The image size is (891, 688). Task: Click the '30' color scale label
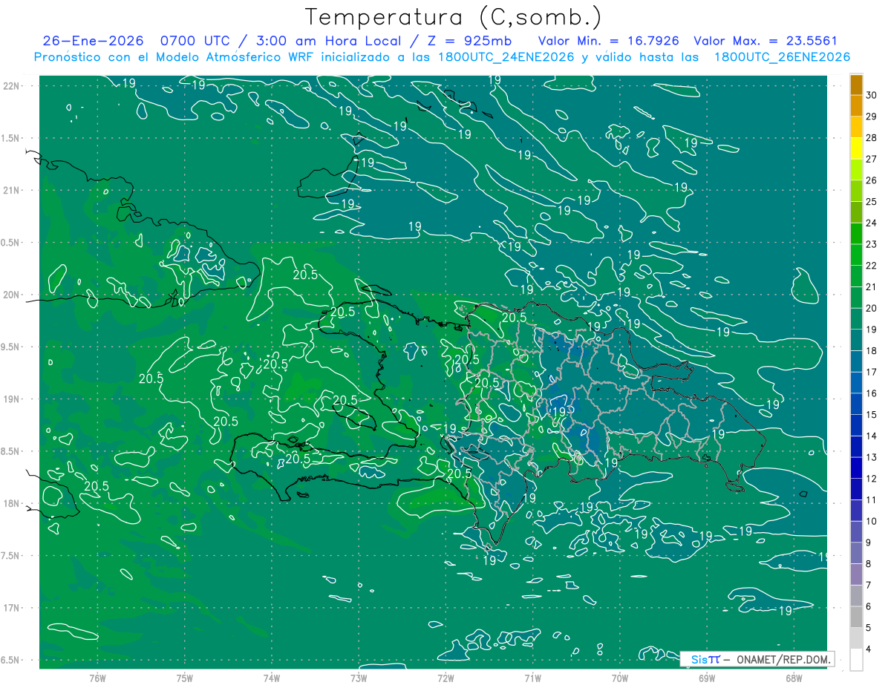[872, 95]
